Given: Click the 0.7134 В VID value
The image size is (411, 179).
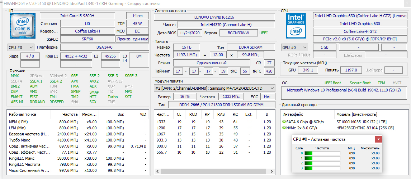Looking at the screenshot, I should click(138, 146).
